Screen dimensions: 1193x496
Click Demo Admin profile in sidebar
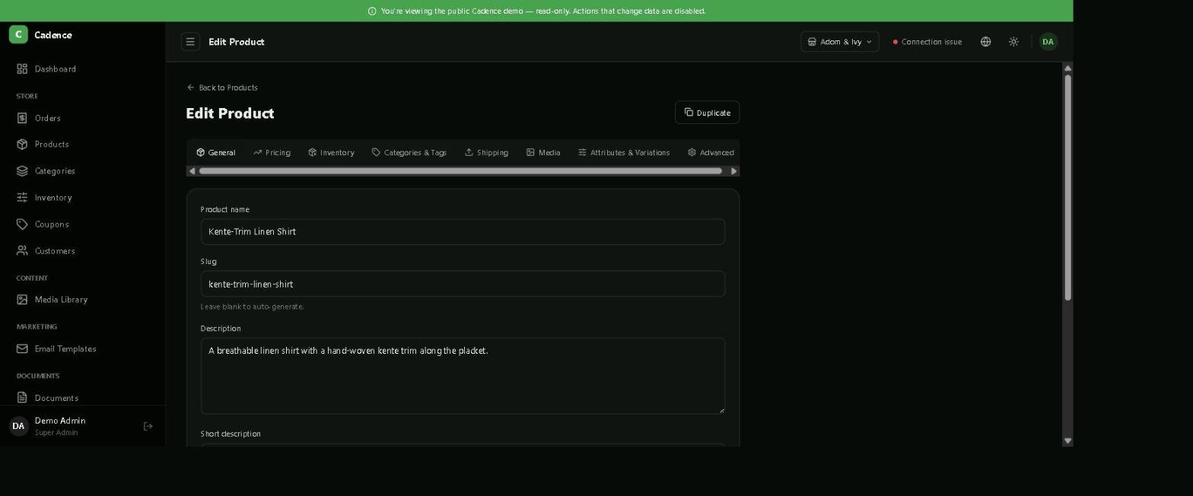coord(61,426)
